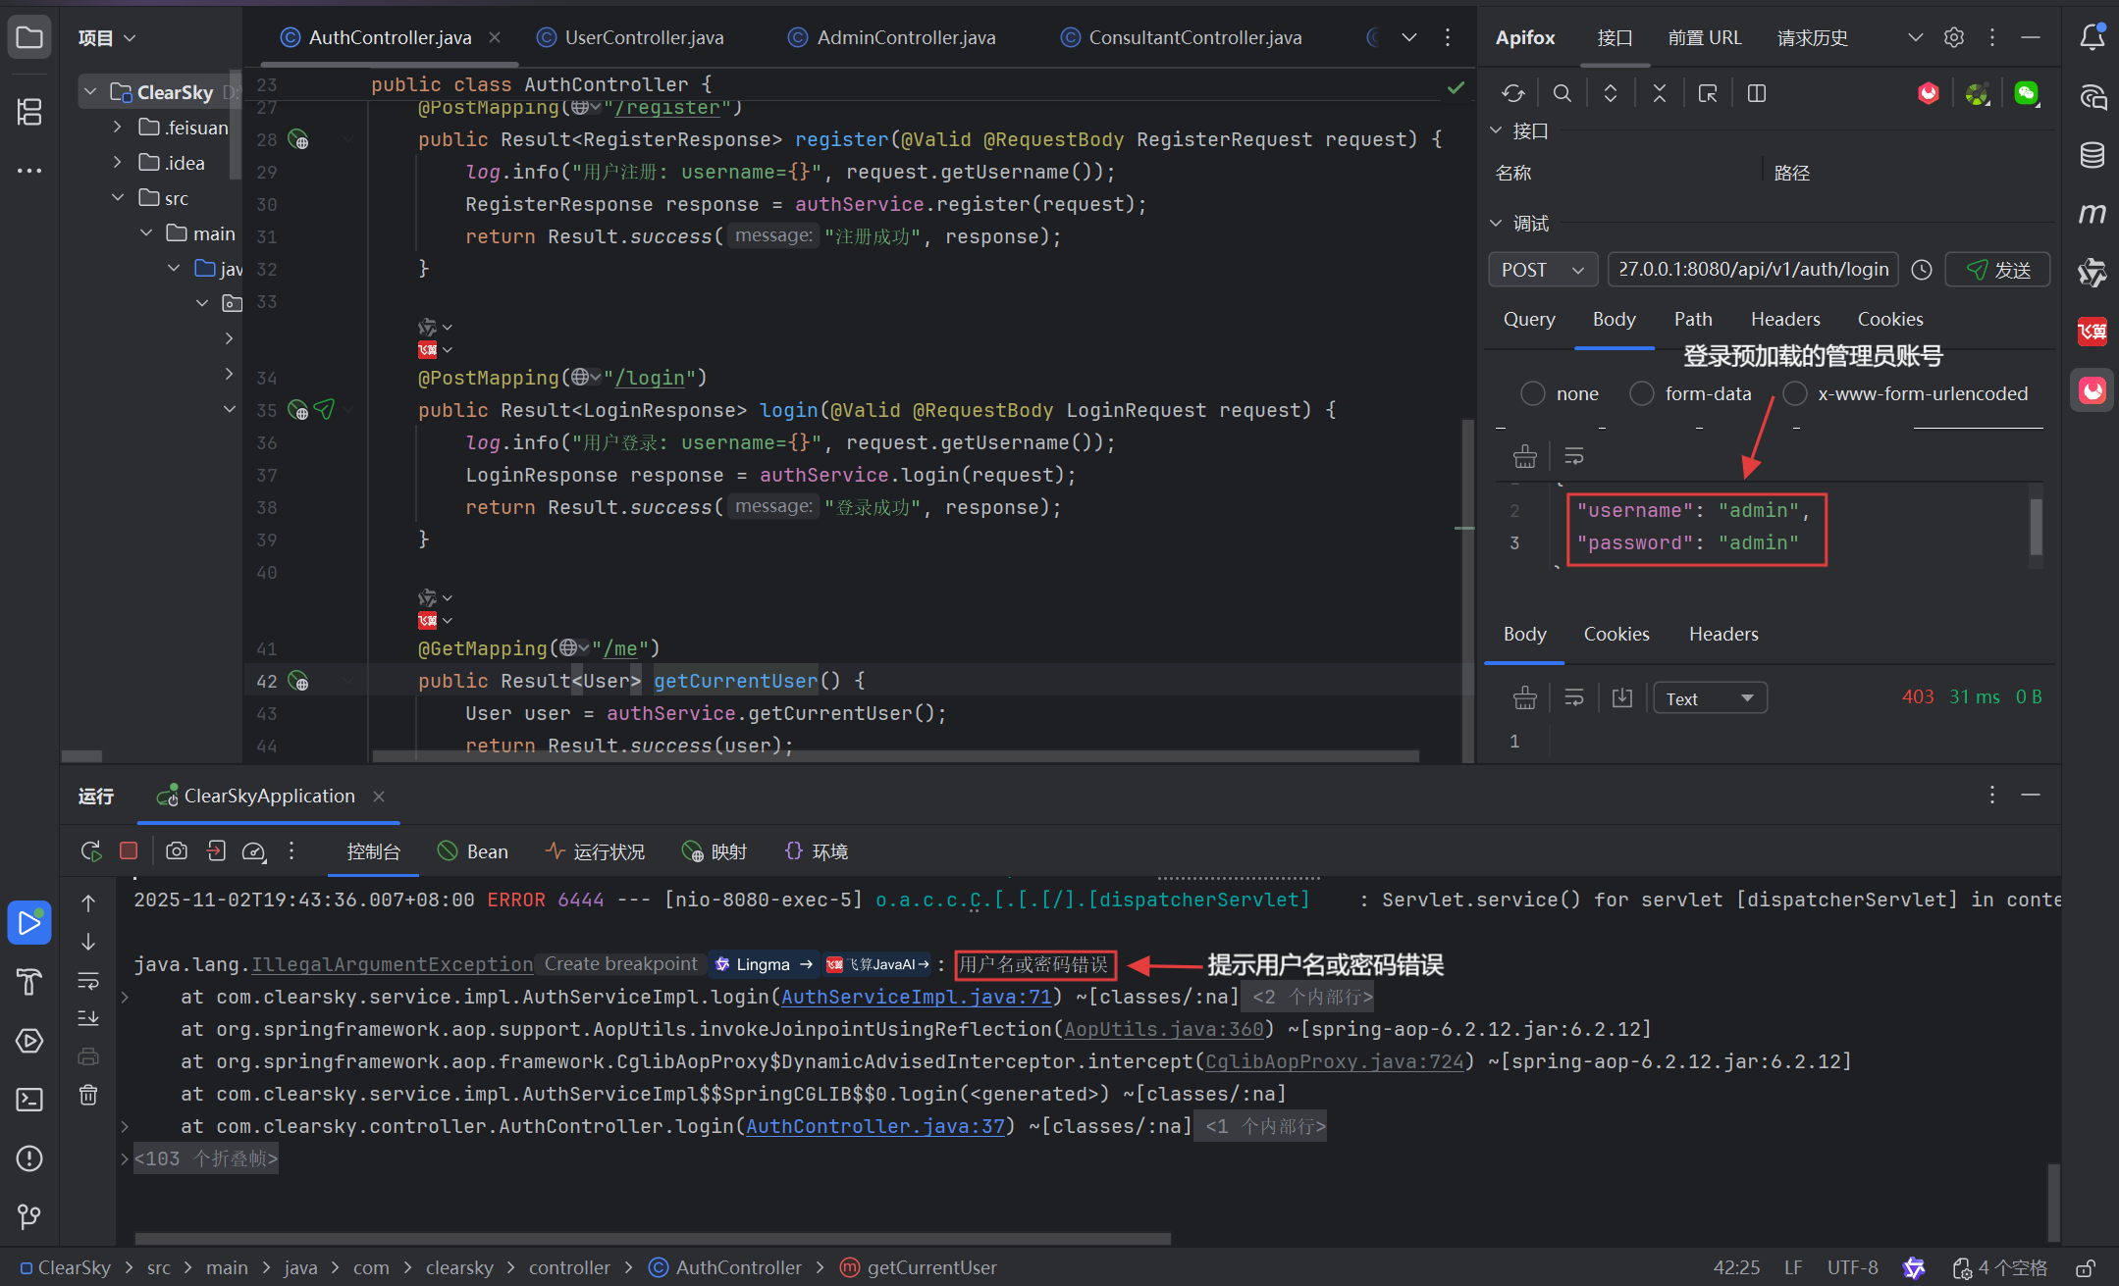Open Apifox settings gear
Image resolution: width=2119 pixels, height=1286 pixels.
click(1954, 37)
